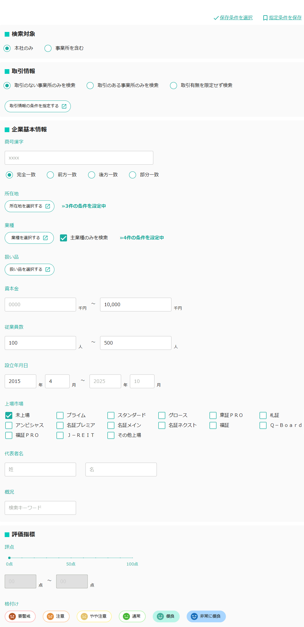Choose 取引有無を限定せず検索 option
This screenshot has height=627, width=304.
pyautogui.click(x=174, y=86)
